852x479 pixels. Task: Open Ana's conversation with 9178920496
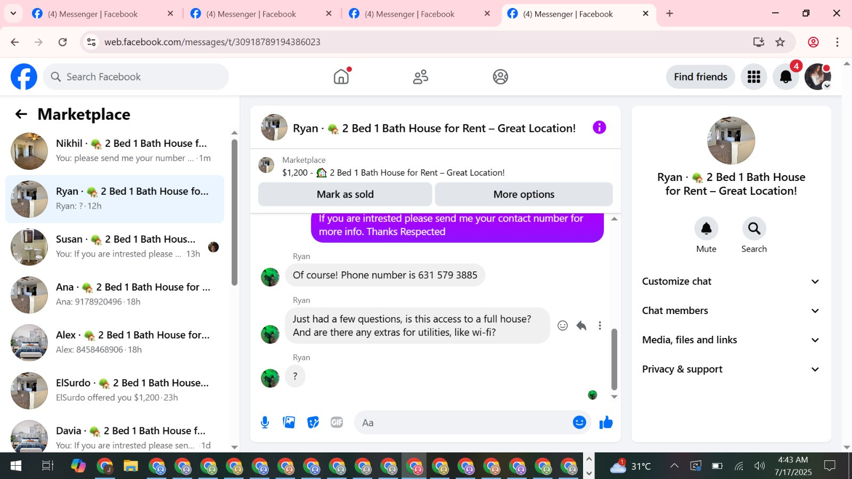pyautogui.click(x=114, y=295)
